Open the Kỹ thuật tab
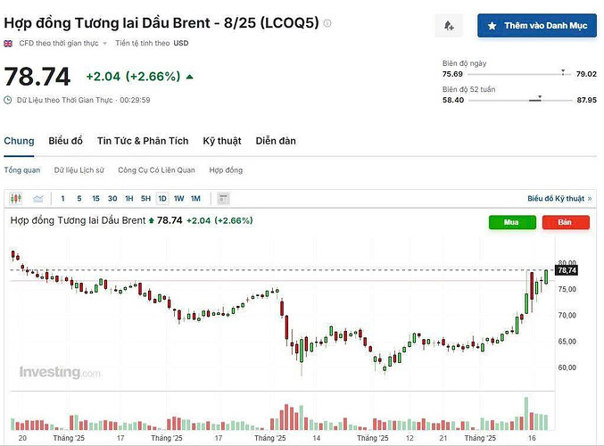Image resolution: width=604 pixels, height=446 pixels. pyautogui.click(x=222, y=141)
